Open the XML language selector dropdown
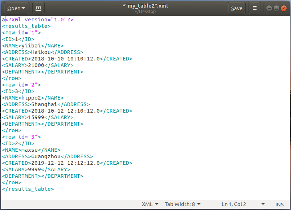The height and width of the screenshot is (210, 291). pyautogui.click(x=150, y=204)
